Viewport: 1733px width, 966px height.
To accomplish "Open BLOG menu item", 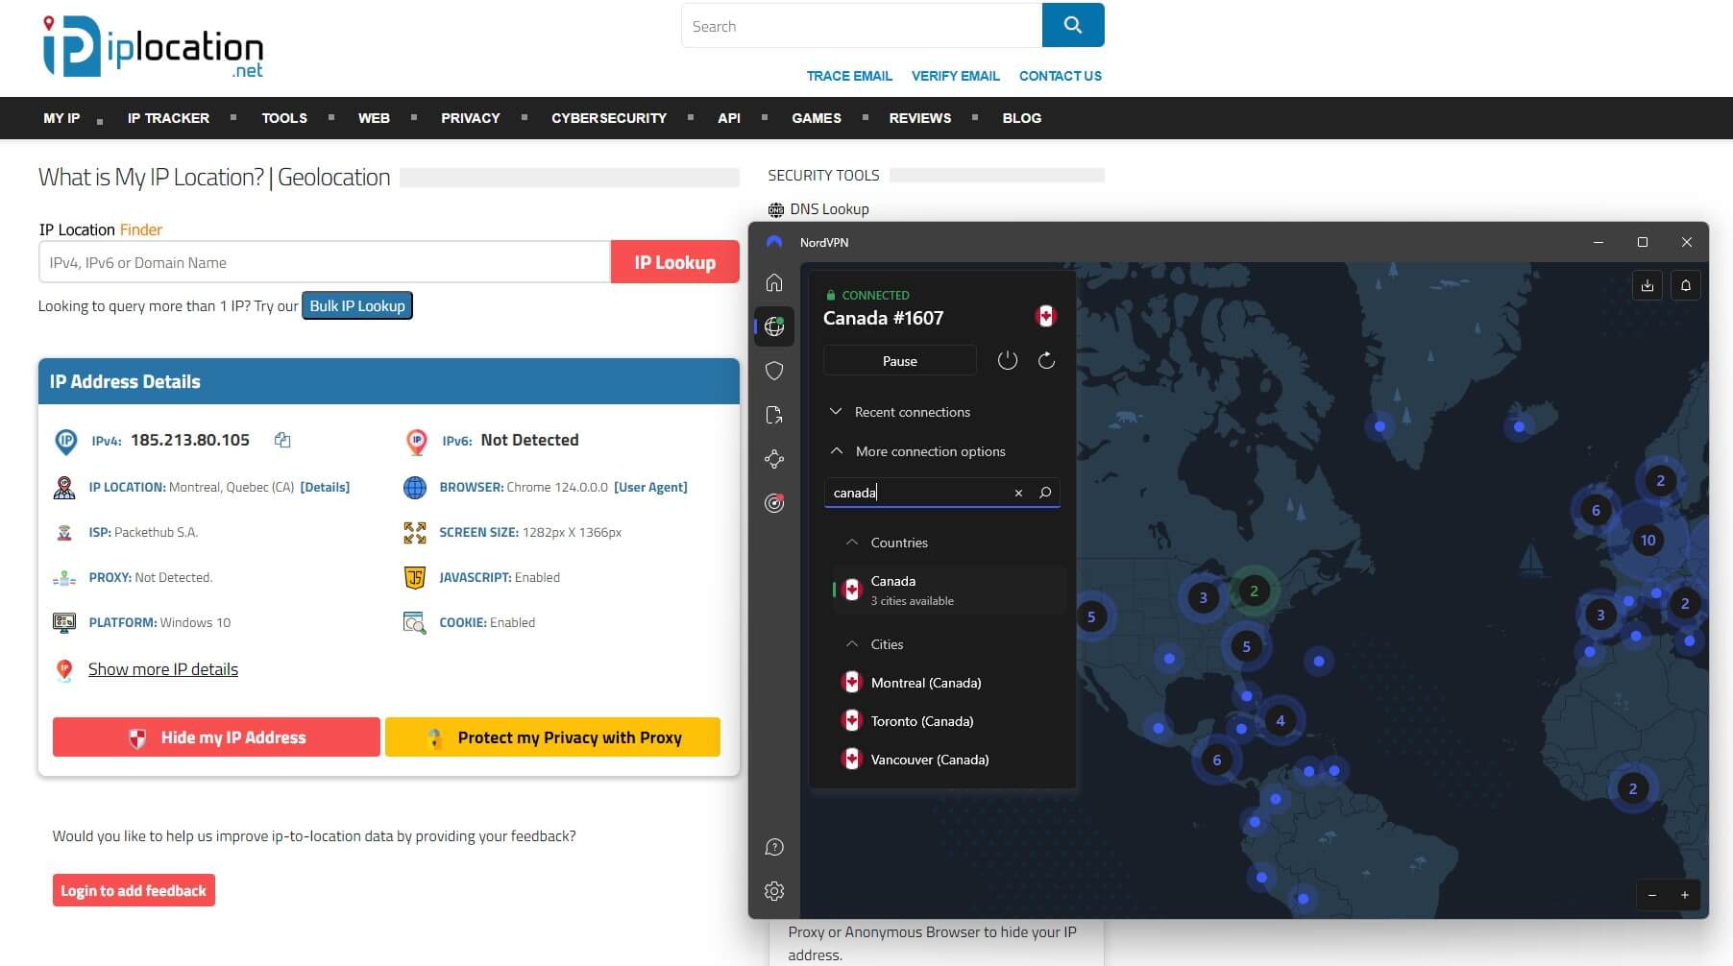I will coord(1022,118).
